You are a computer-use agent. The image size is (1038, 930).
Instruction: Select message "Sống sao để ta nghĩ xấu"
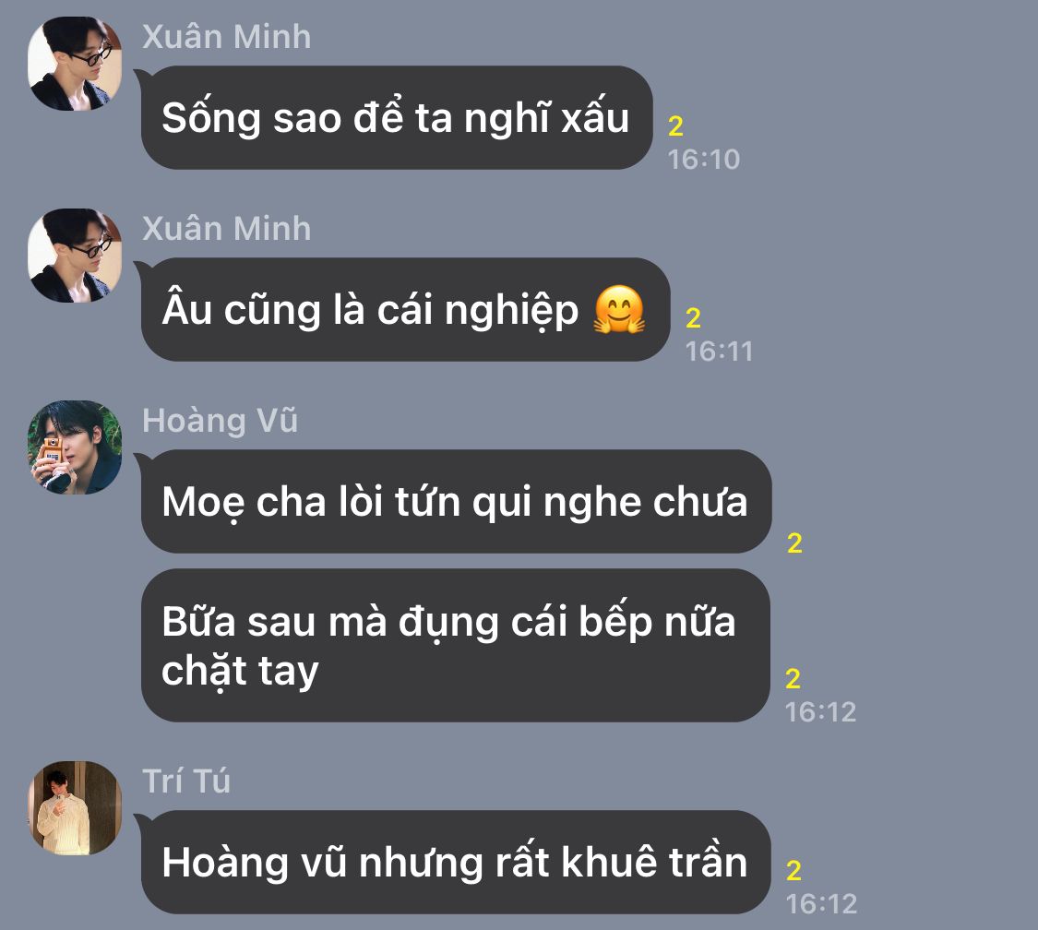(x=397, y=118)
